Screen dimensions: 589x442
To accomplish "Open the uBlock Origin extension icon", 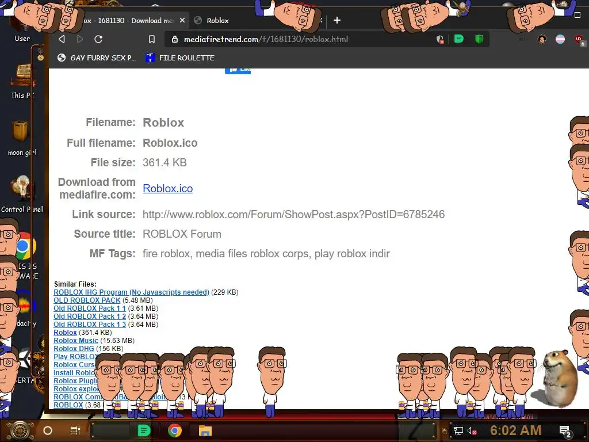I will 580,40.
